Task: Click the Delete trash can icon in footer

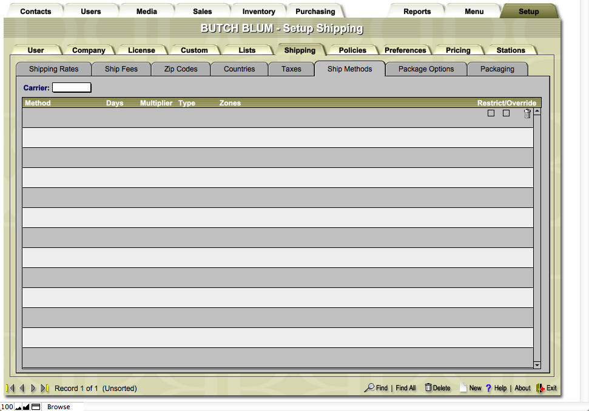Action: 428,388
